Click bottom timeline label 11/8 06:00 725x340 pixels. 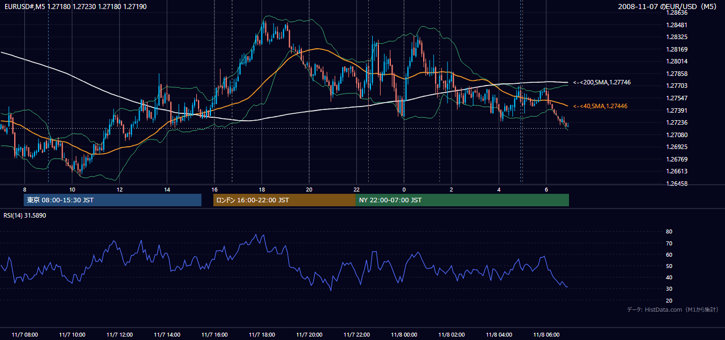pyautogui.click(x=546, y=334)
